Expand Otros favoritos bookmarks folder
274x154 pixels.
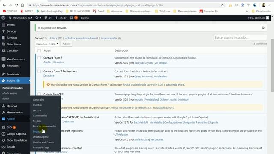(262, 11)
